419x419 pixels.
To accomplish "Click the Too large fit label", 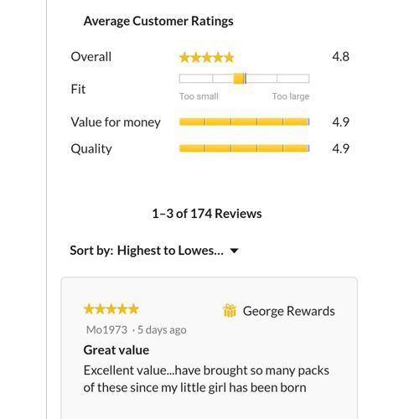I will coord(291,96).
